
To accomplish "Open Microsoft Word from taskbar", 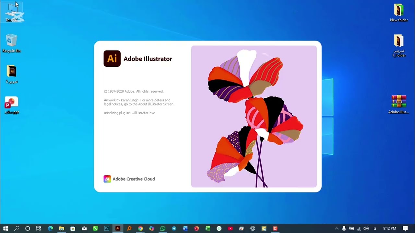I will [x=185, y=228].
